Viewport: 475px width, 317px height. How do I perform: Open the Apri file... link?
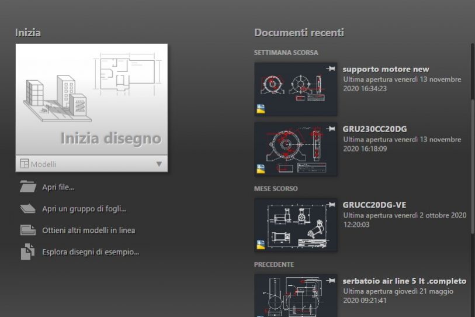[58, 187]
